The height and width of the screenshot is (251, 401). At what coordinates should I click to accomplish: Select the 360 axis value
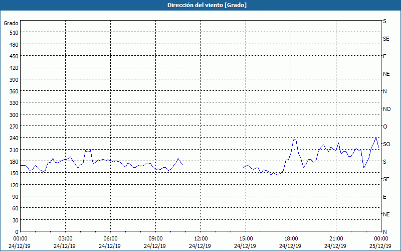(x=14, y=91)
